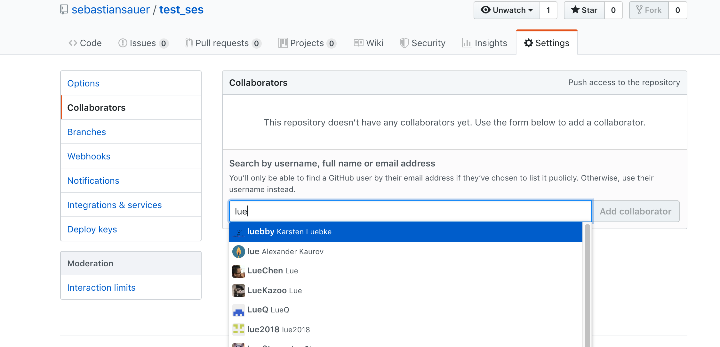Open Deploy keys settings
The width and height of the screenshot is (720, 347).
tap(131, 229)
